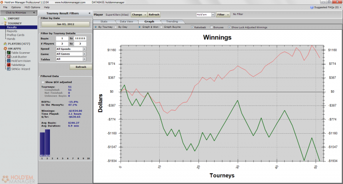Open the Hold'em game type dropdown
This screenshot has height=184, width=343.
click(213, 15)
